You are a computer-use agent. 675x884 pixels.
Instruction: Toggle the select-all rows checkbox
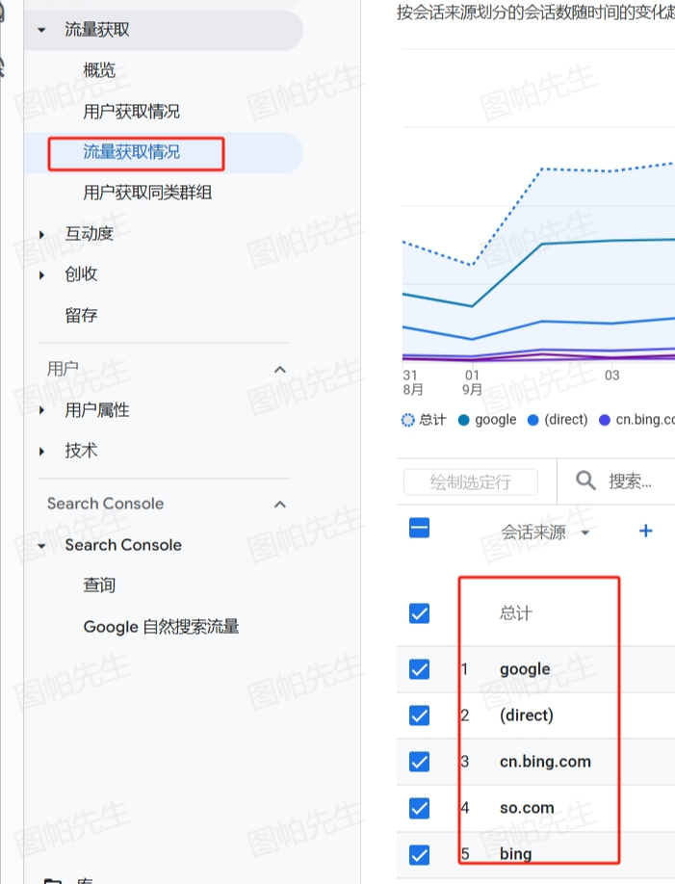pyautogui.click(x=419, y=529)
